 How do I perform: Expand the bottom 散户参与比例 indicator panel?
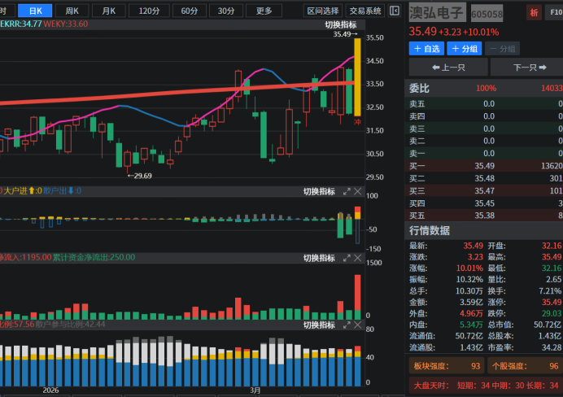(346, 325)
